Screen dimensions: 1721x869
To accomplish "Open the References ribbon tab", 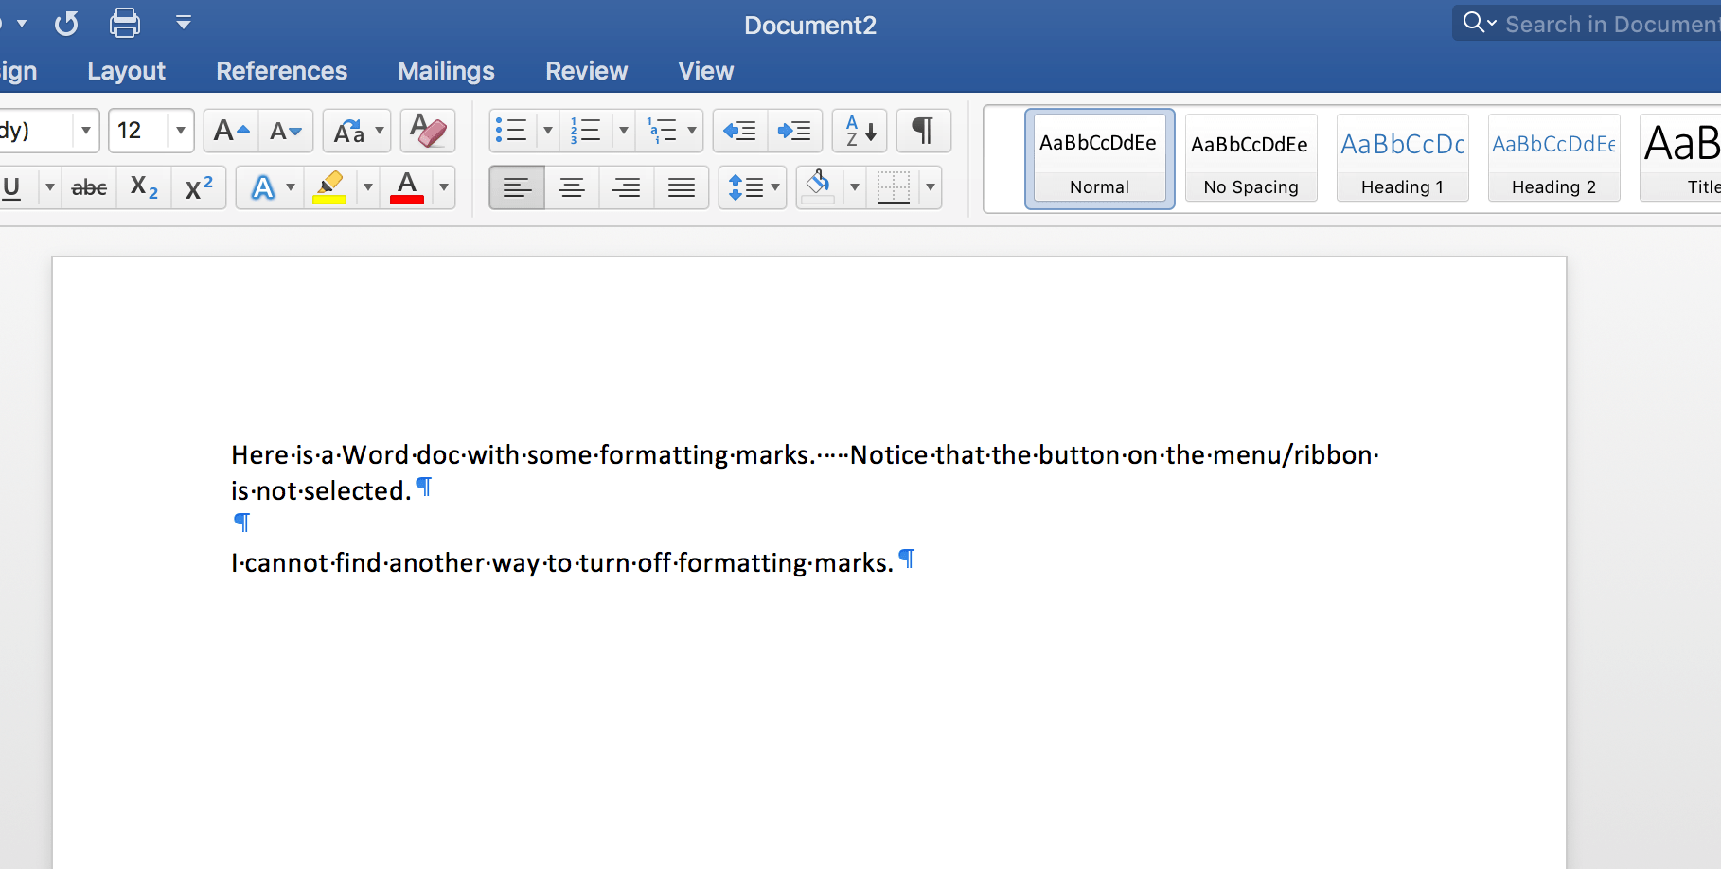I will pos(281,71).
